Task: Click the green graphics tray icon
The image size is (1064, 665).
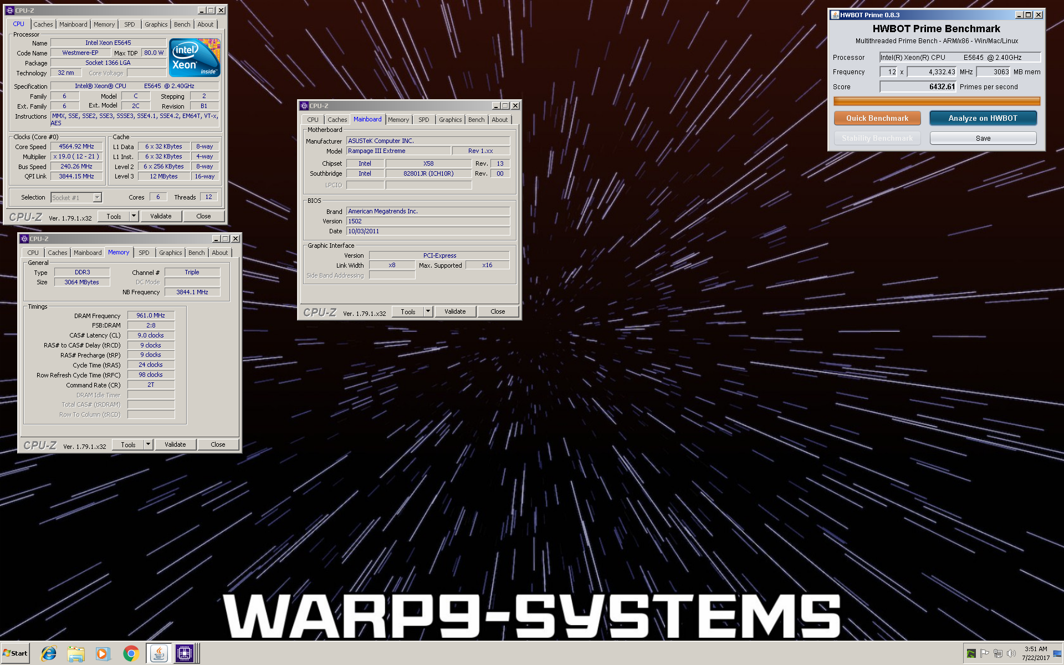Action: pyautogui.click(x=971, y=653)
